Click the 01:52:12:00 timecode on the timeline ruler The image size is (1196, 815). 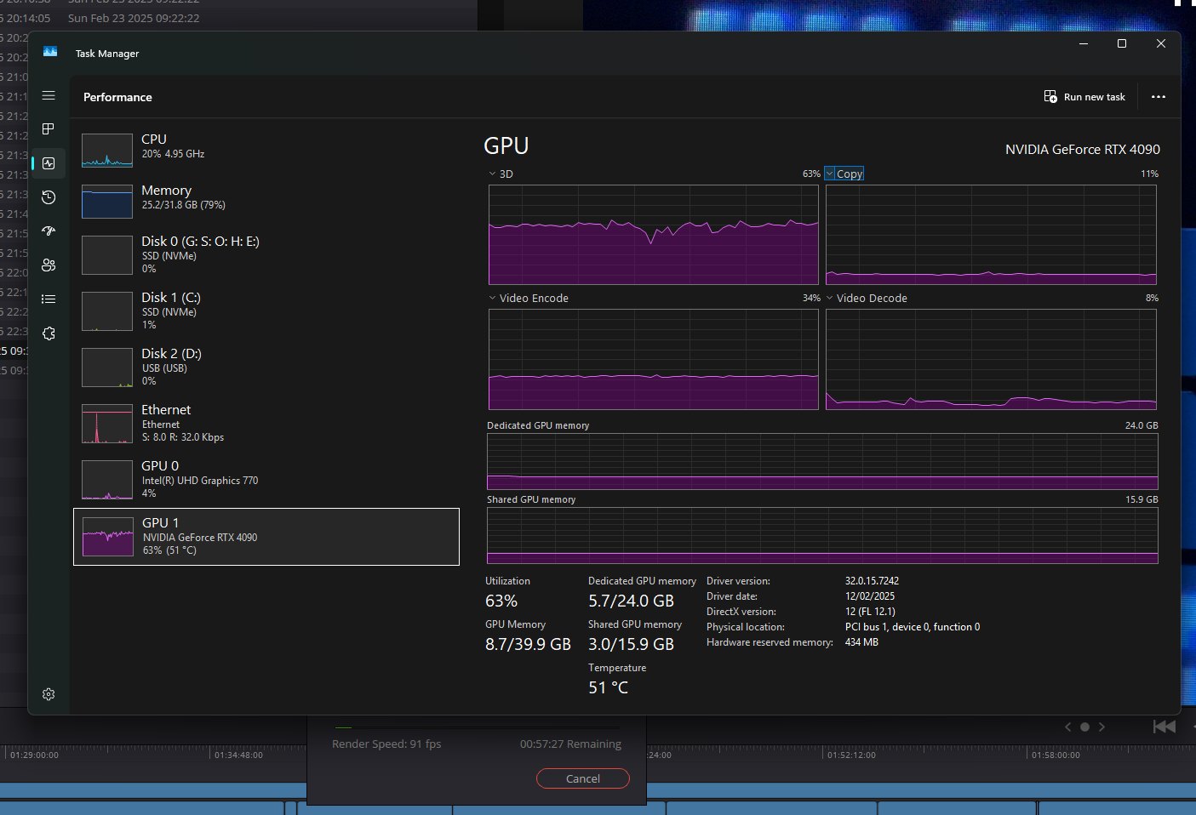point(851,755)
